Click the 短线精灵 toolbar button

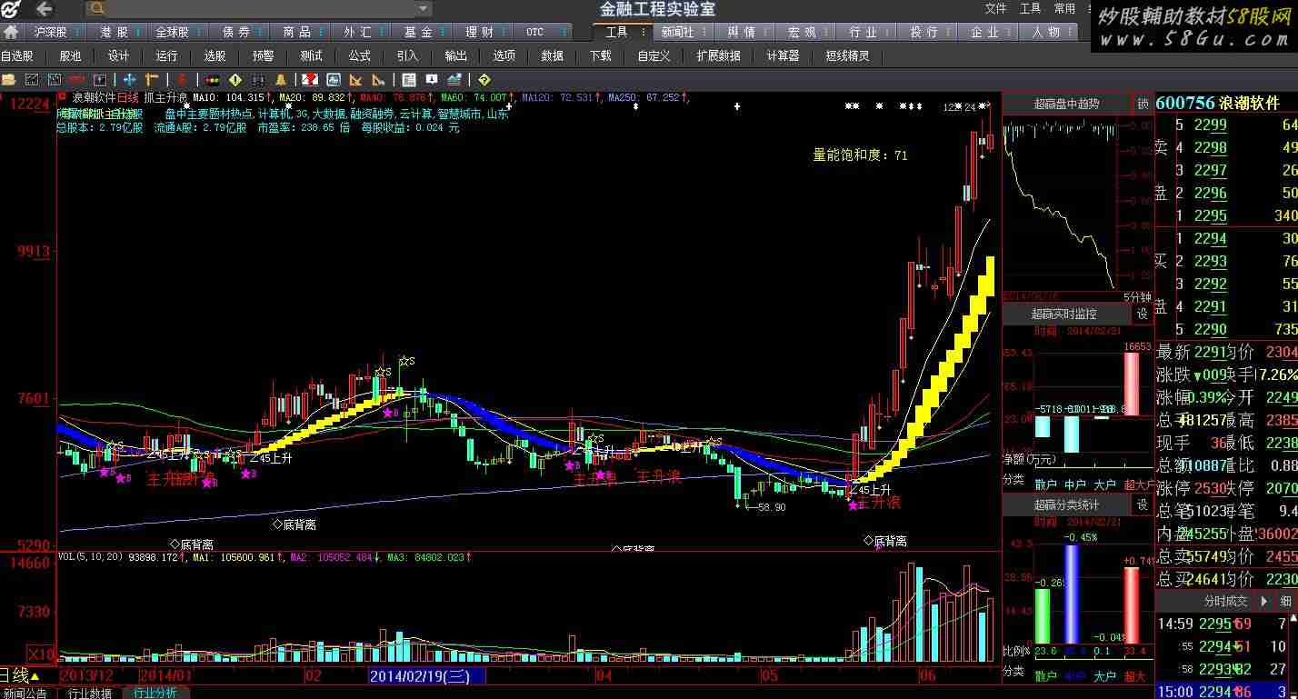pos(847,55)
